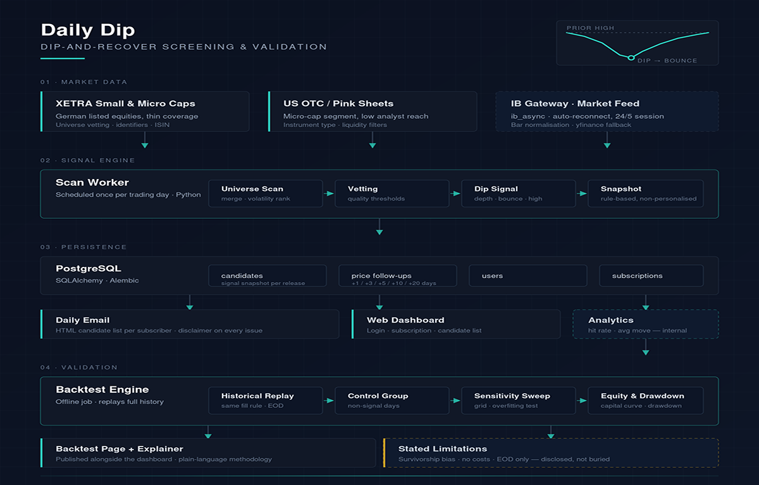Select the Sensitivity Sweep step box
Viewport: 759px width, 485px height.
(519, 400)
